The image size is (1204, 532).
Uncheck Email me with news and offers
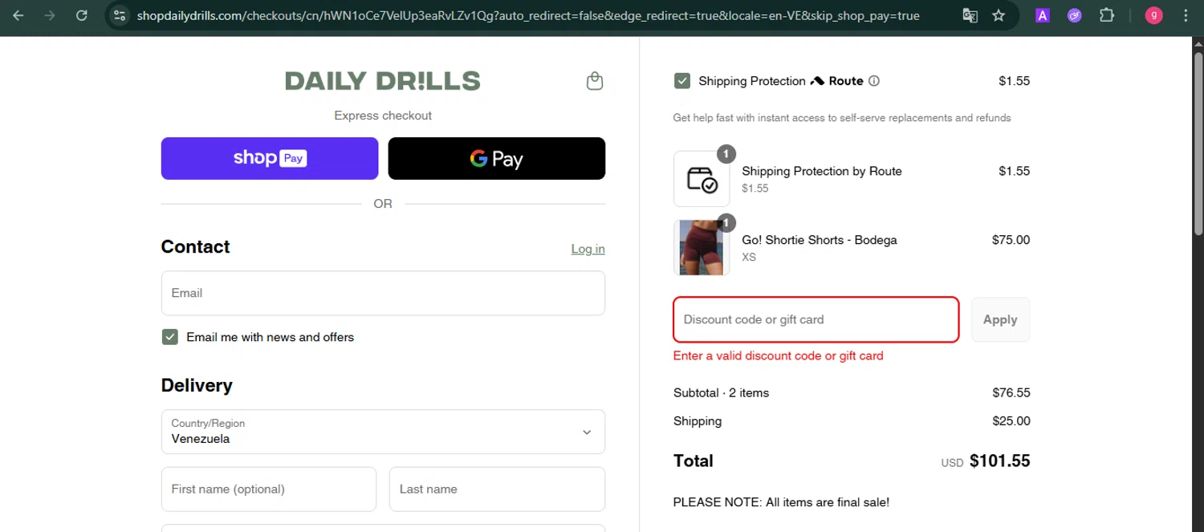click(169, 337)
